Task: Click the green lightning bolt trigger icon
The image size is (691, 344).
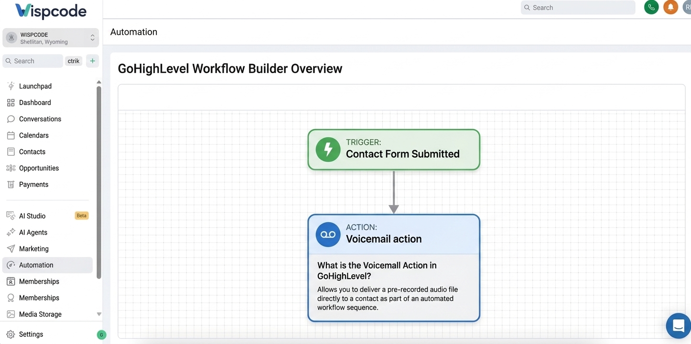Action: [328, 150]
